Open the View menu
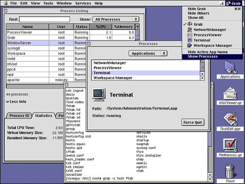This screenshot has width=245, height=184. tap(35, 3)
